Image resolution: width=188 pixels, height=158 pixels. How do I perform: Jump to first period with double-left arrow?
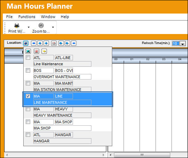pos(34,43)
